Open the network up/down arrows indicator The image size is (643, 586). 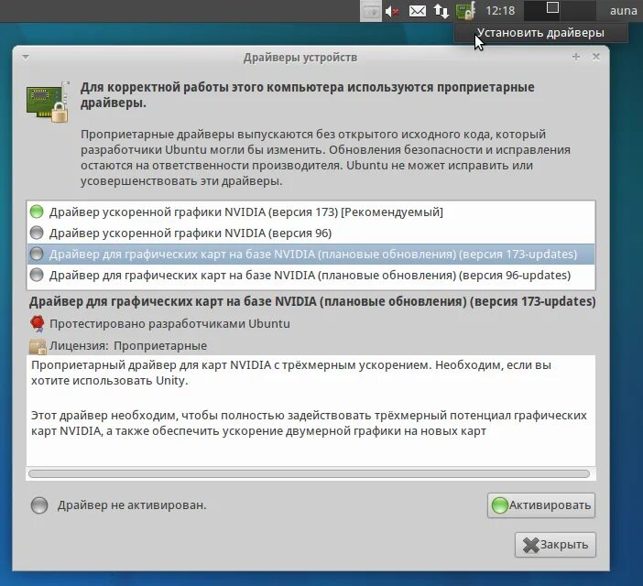[441, 11]
